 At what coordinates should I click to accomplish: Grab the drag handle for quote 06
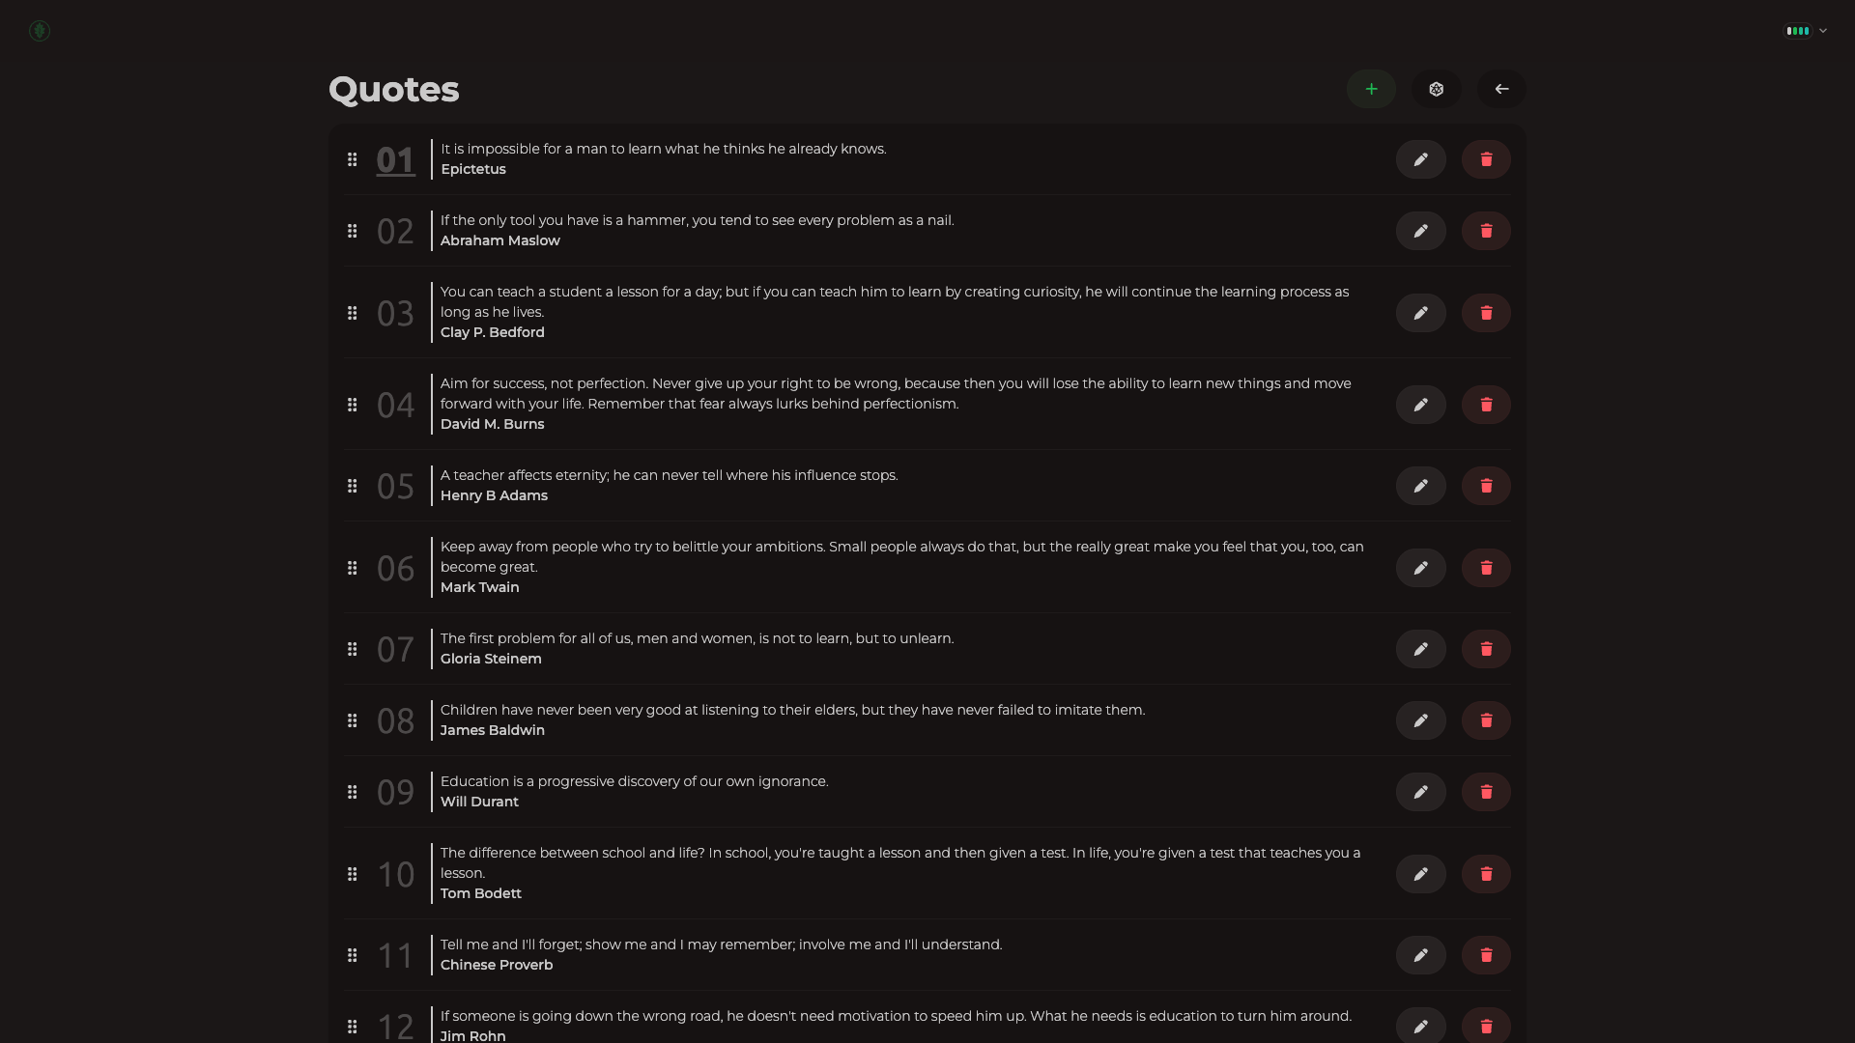click(x=353, y=568)
